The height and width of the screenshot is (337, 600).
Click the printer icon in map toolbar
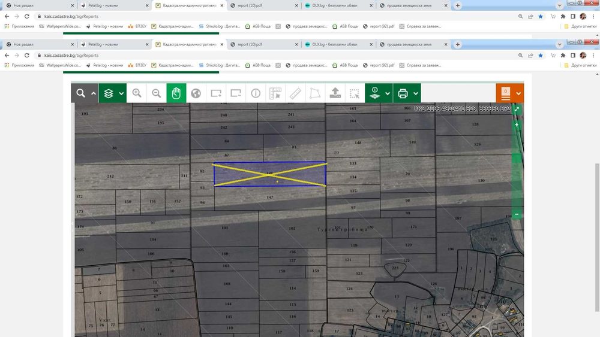(403, 93)
